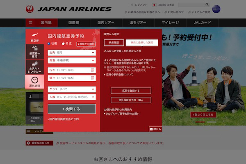Click the JAL CARD image
246x164 pixels.
(37, 107)
